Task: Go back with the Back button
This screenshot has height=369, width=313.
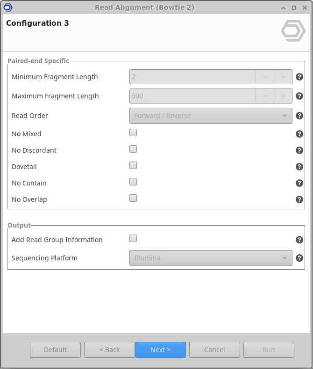Action: [x=109, y=350]
